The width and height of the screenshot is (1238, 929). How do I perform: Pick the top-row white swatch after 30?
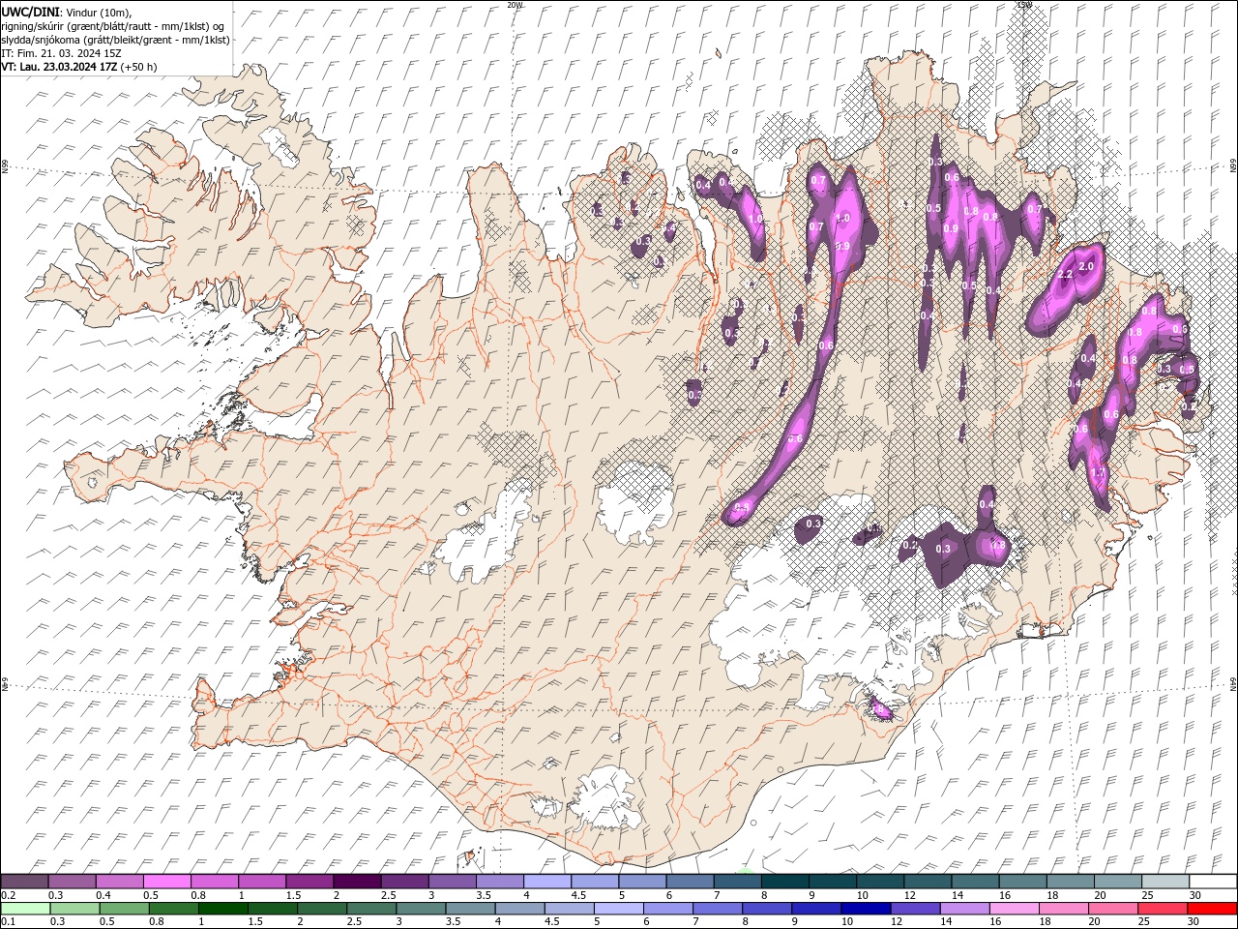[1213, 882]
